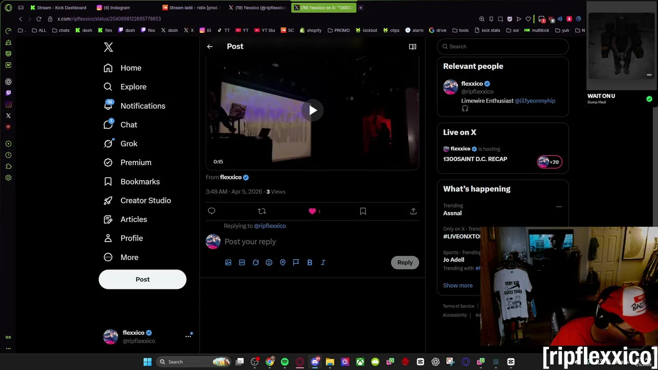
Task: Click the white Post button
Action: (x=142, y=280)
